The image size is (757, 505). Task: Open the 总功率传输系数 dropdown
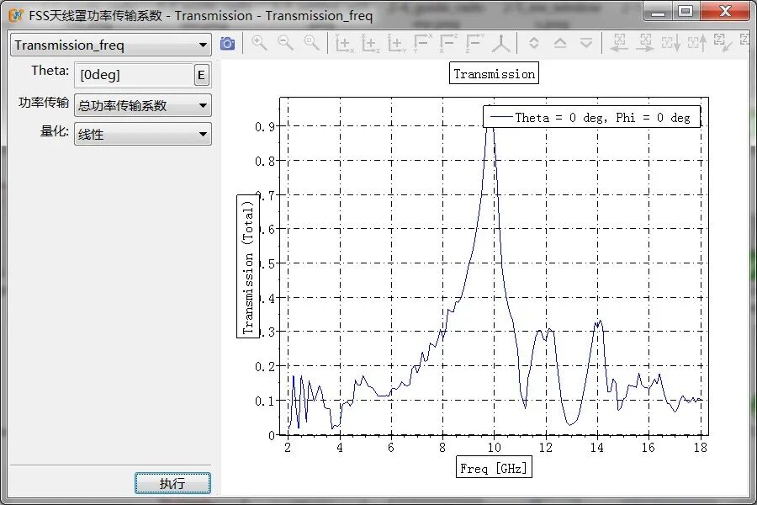[143, 105]
